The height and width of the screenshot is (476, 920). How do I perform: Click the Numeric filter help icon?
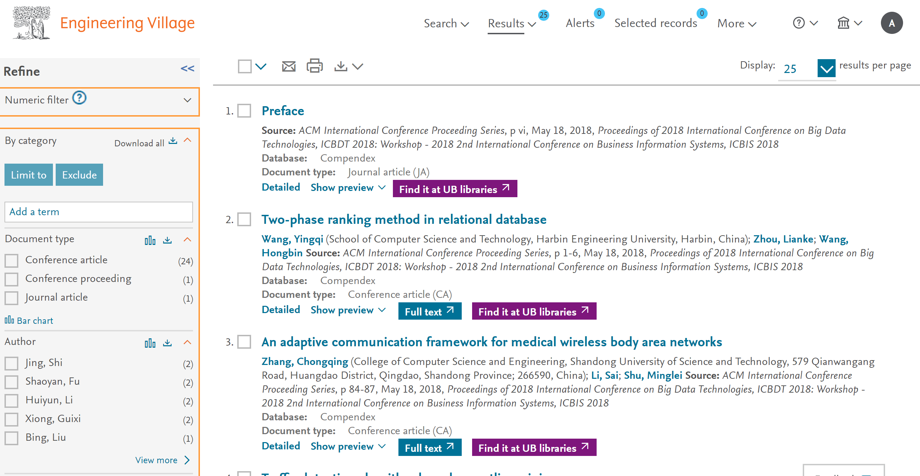79,98
